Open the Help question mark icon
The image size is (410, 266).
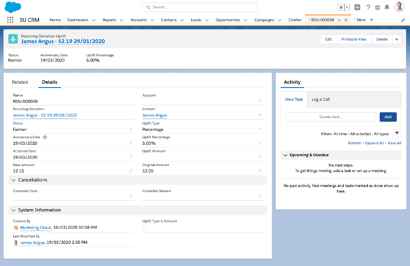368,7
